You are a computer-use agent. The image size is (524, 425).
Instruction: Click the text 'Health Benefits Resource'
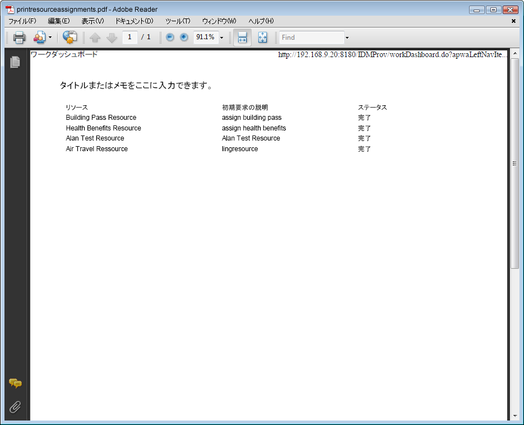(x=103, y=128)
